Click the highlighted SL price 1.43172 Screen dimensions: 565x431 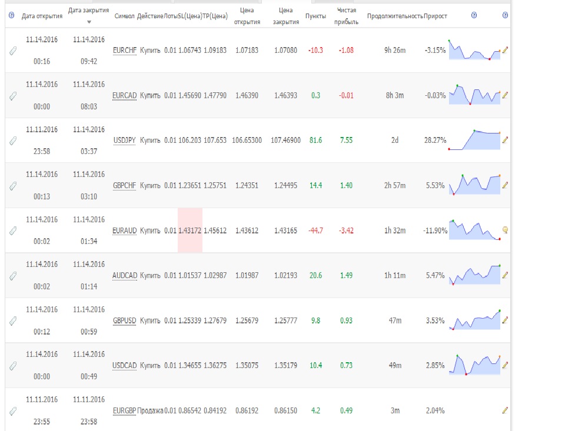tap(190, 230)
